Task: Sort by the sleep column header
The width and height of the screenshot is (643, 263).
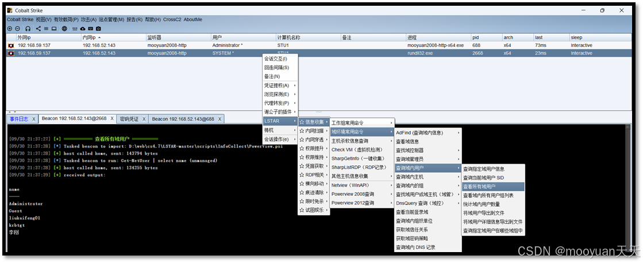Action: [x=600, y=38]
